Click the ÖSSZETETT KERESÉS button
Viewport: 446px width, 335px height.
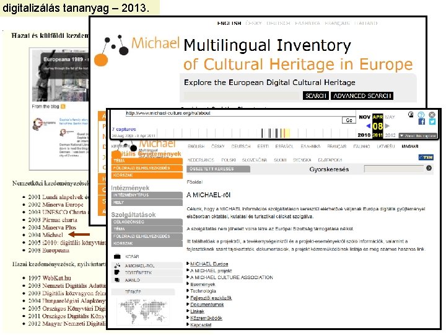(218, 169)
